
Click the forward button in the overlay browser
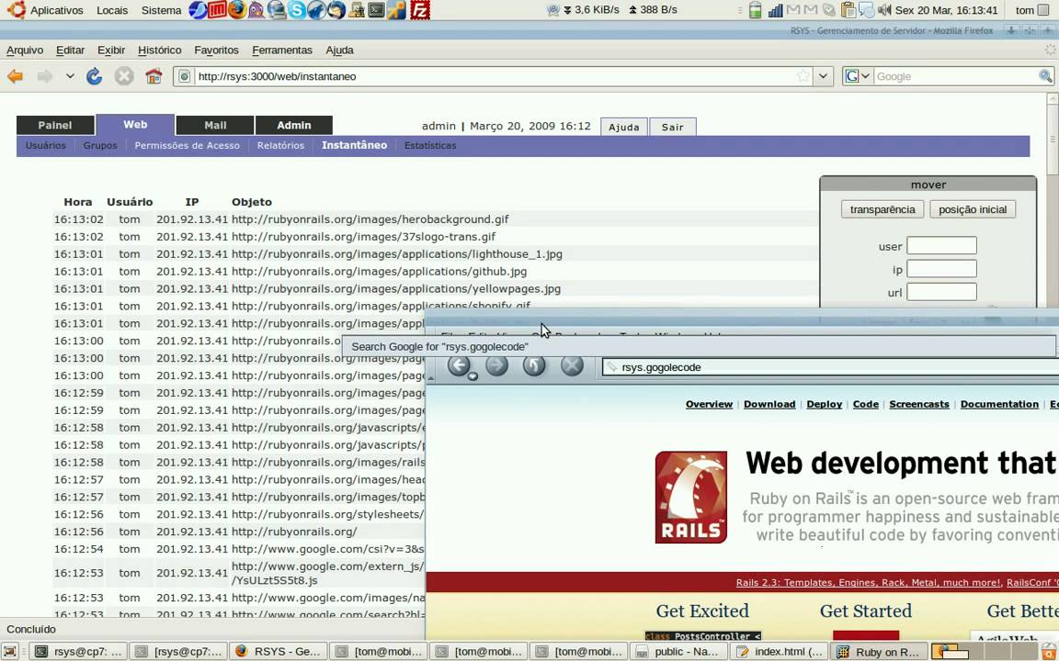(497, 365)
